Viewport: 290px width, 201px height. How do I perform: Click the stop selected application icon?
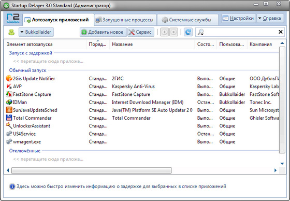173,32
